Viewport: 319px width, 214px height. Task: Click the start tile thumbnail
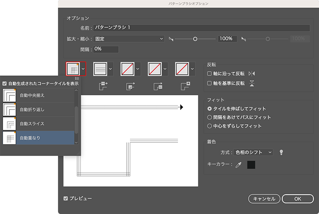pyautogui.click(x=155, y=69)
